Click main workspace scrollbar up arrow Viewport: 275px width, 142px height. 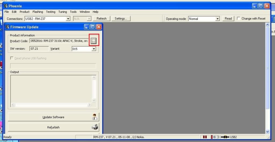267,25
